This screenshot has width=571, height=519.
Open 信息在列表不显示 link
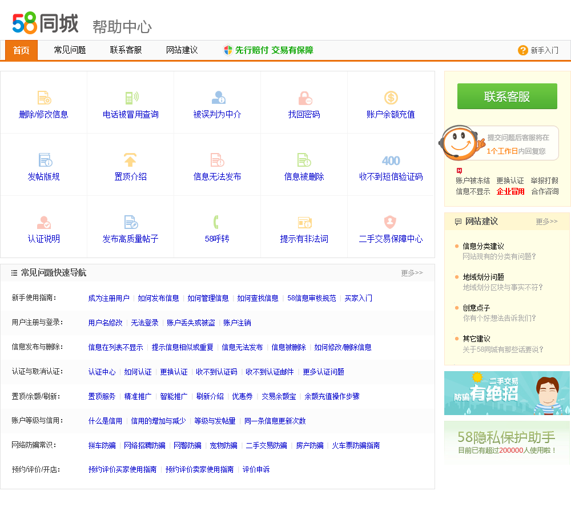[x=115, y=348]
